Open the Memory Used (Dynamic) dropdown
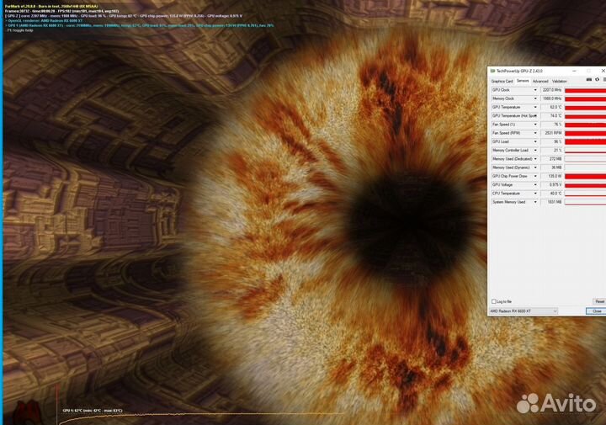The image size is (606, 425). pos(535,167)
